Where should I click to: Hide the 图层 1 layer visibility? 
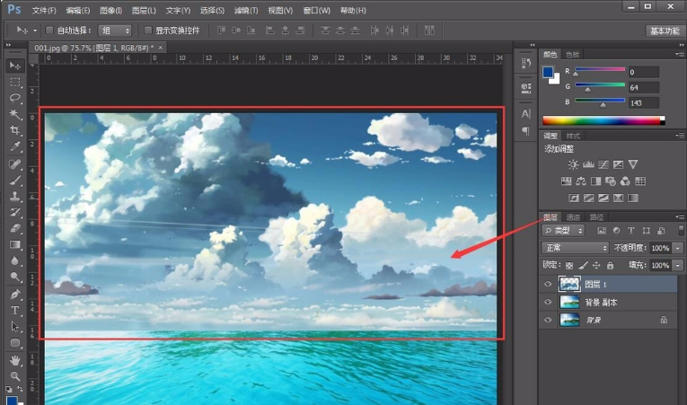click(x=548, y=284)
